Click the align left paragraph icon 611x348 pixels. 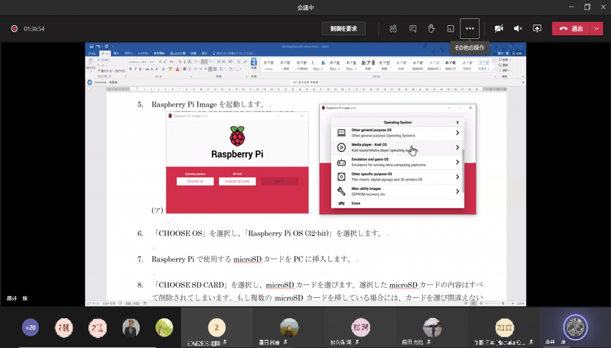196,69
